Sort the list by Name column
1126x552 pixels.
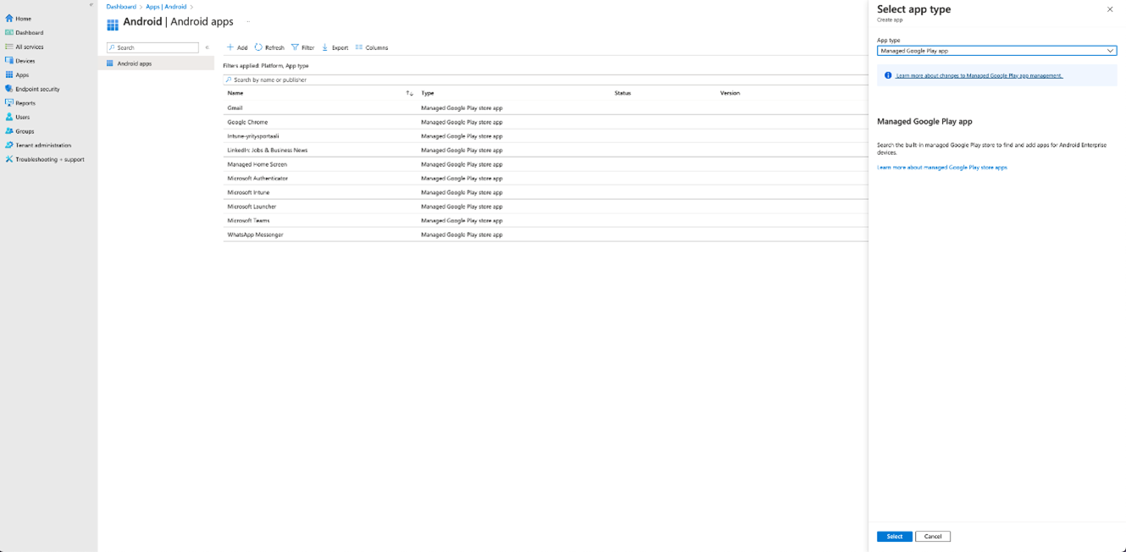coord(236,93)
